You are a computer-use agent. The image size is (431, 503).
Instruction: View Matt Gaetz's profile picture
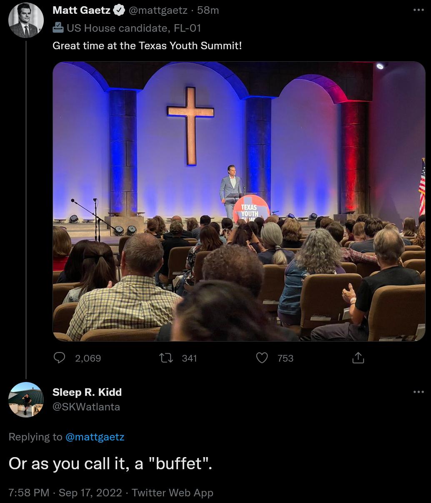click(26, 20)
